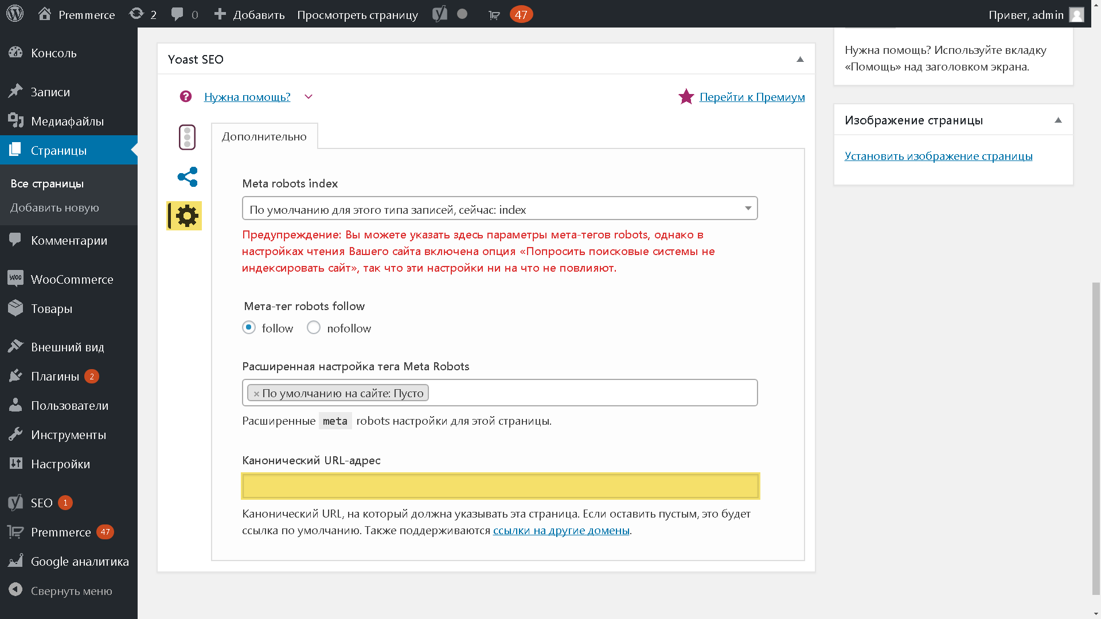Click Перейти к Премиум link
This screenshot has height=619, width=1101.
click(x=752, y=97)
